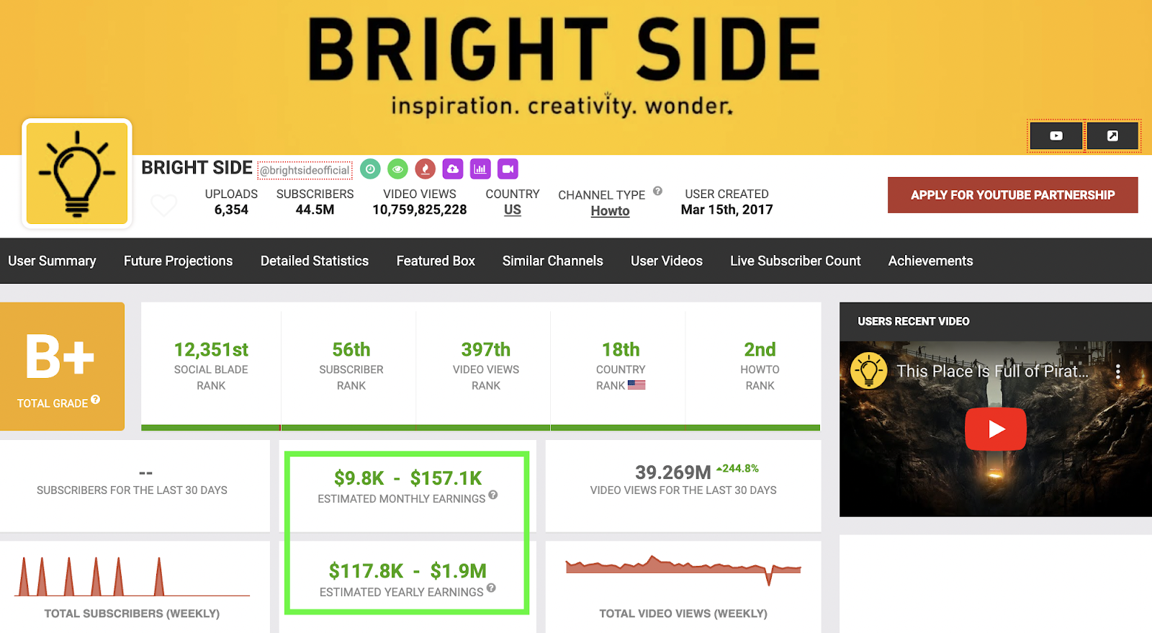Open the Detailed Statistics tab
Viewport: 1152px width, 633px height.
click(315, 261)
